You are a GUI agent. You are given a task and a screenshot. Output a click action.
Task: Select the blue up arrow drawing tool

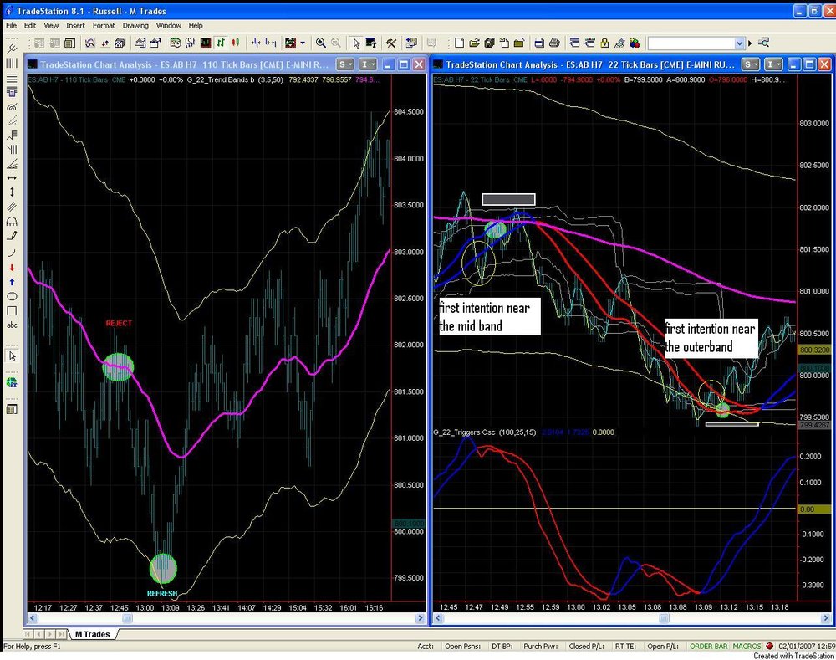[12, 282]
